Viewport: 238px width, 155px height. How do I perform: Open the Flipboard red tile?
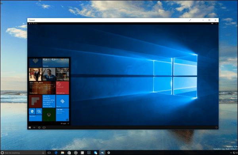(35, 101)
